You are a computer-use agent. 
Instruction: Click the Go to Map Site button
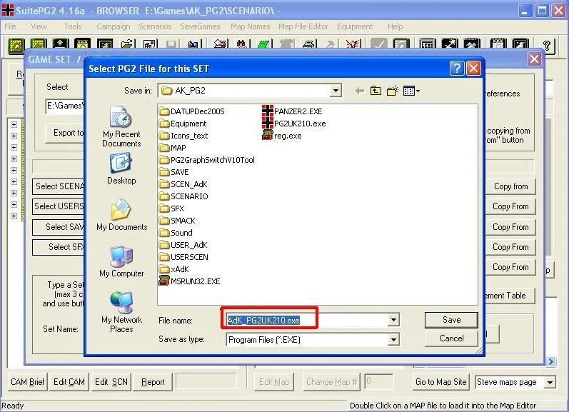(x=441, y=382)
